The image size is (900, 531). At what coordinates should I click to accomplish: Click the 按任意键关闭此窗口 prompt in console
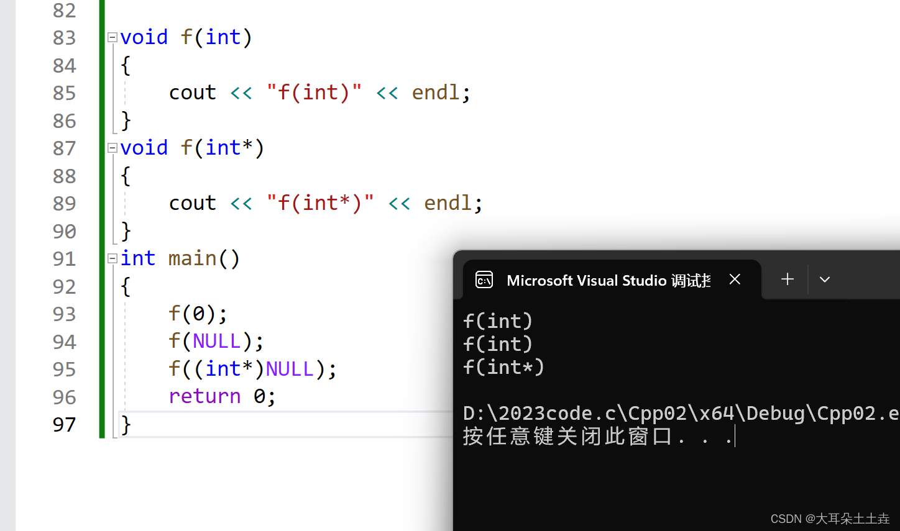coord(599,436)
